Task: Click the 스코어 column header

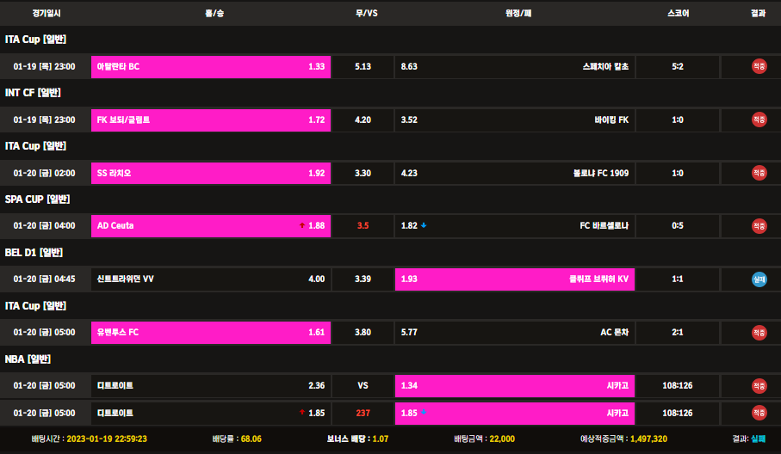Action: tap(678, 13)
